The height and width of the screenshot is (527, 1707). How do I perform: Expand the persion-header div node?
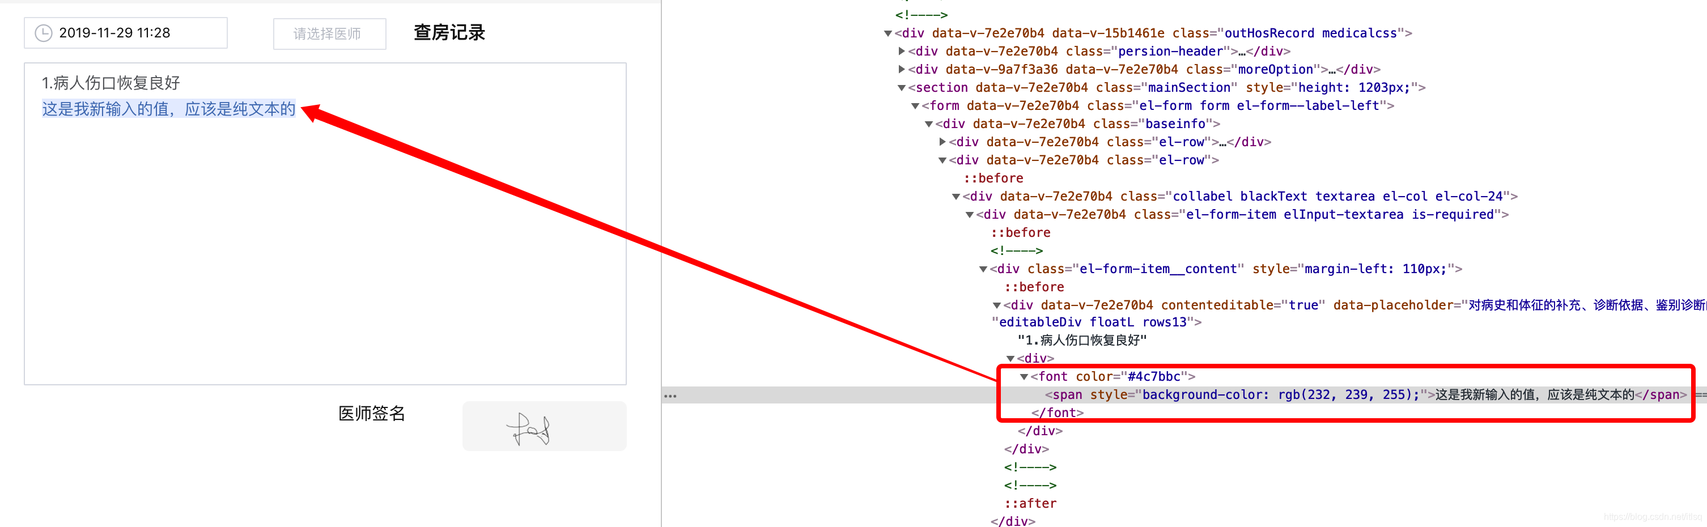[x=901, y=51]
